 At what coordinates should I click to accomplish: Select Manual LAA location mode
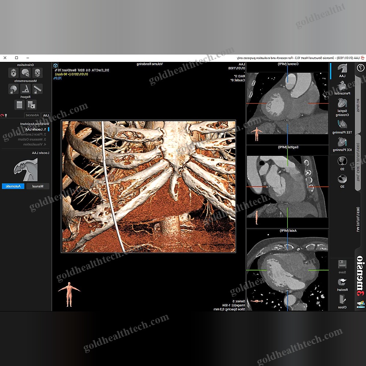tap(38, 186)
